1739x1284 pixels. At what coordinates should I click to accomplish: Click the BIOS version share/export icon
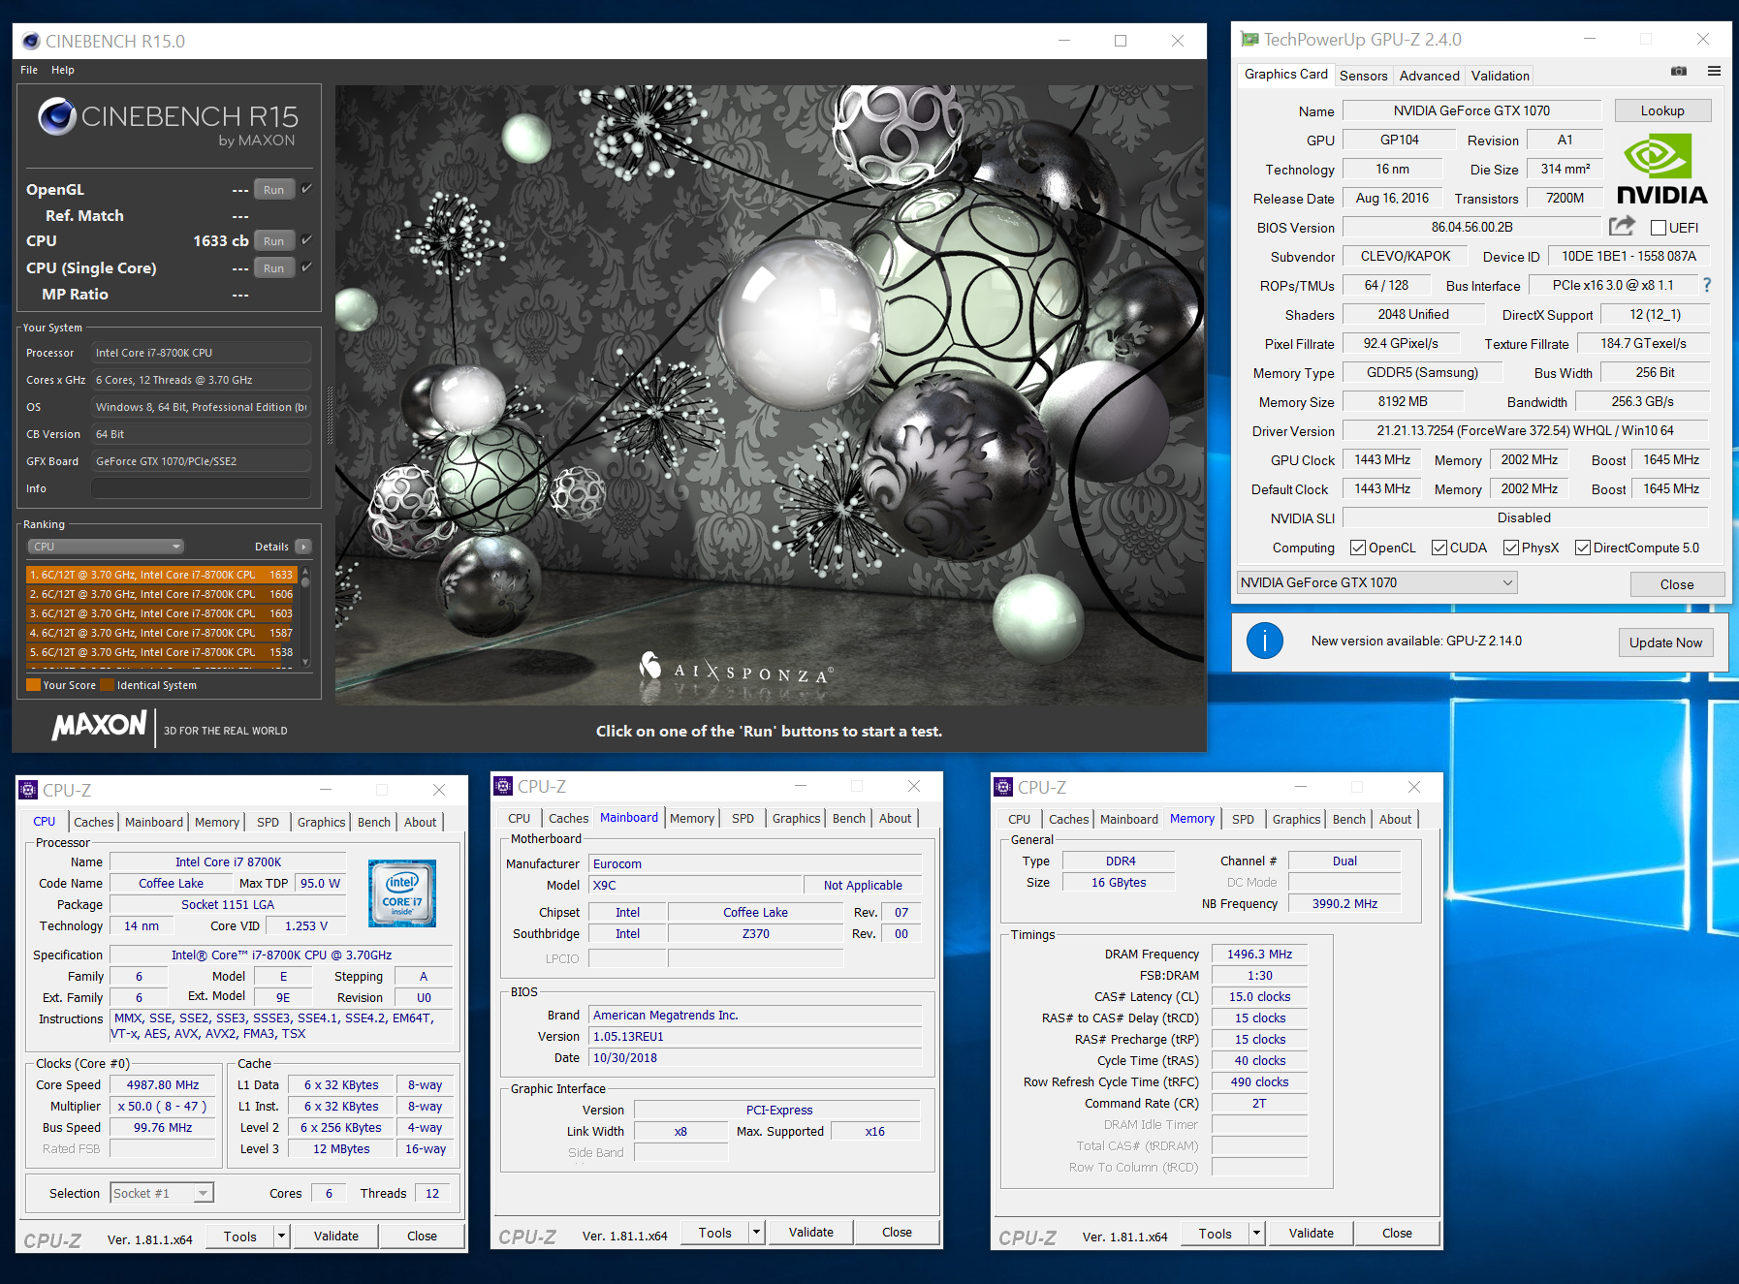1622,226
